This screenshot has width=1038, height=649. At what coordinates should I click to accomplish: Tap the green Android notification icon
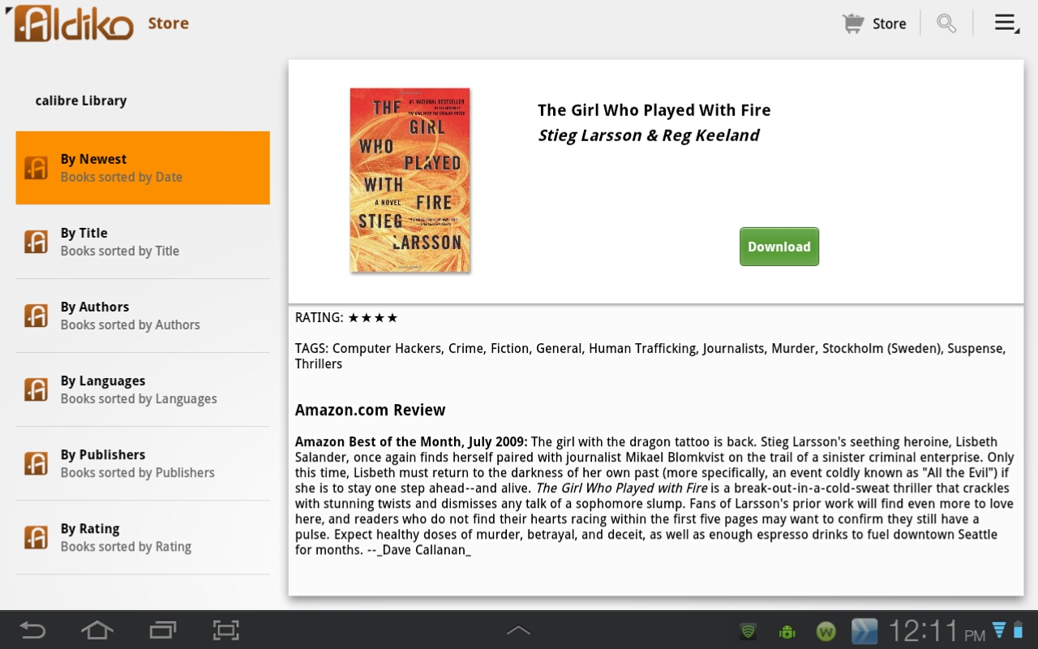(x=787, y=631)
